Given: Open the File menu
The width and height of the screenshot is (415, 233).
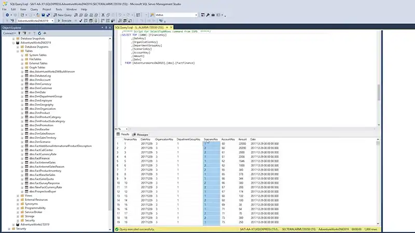Looking at the screenshot, I should [x=5, y=9].
